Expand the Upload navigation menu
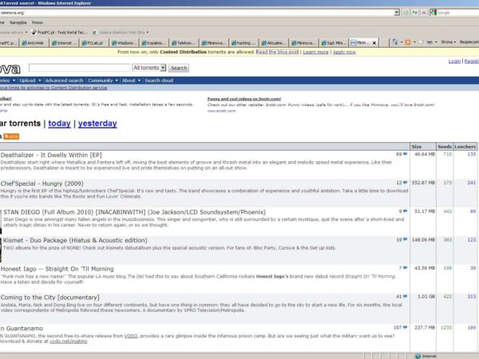The height and width of the screenshot is (359, 479). pyautogui.click(x=28, y=81)
